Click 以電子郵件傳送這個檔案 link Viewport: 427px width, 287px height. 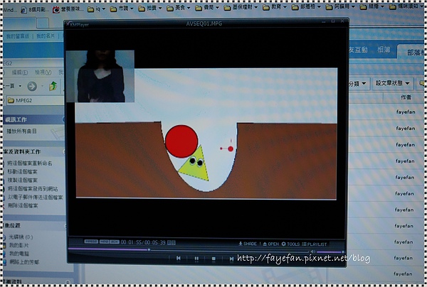click(36, 197)
